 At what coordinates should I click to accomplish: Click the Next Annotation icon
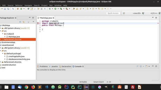pos(88,9)
